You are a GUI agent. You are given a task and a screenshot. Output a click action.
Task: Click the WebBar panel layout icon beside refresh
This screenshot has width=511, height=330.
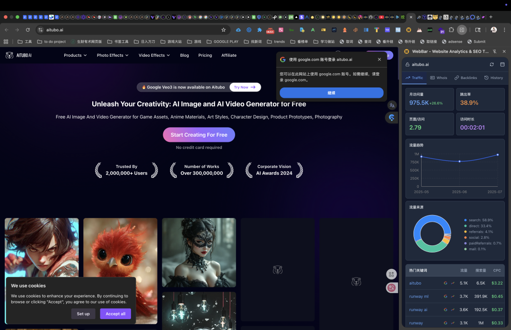[502, 64]
